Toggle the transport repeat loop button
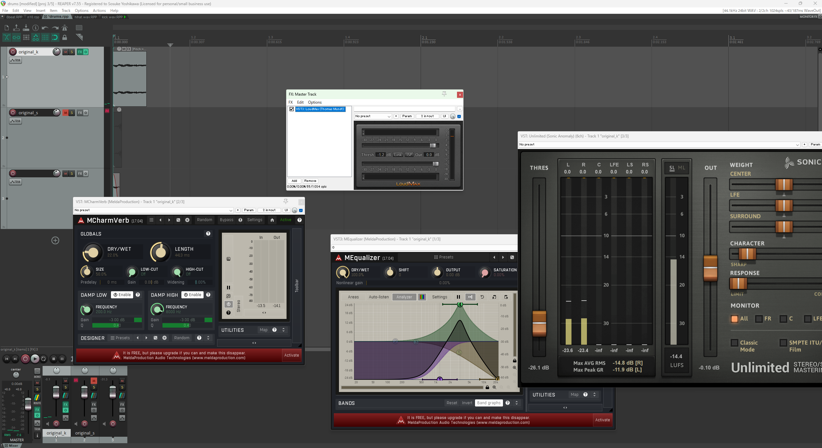Image resolution: width=822 pixels, height=448 pixels. tap(44, 359)
